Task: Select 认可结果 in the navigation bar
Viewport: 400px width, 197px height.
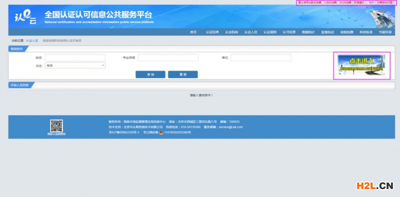Action: point(289,32)
